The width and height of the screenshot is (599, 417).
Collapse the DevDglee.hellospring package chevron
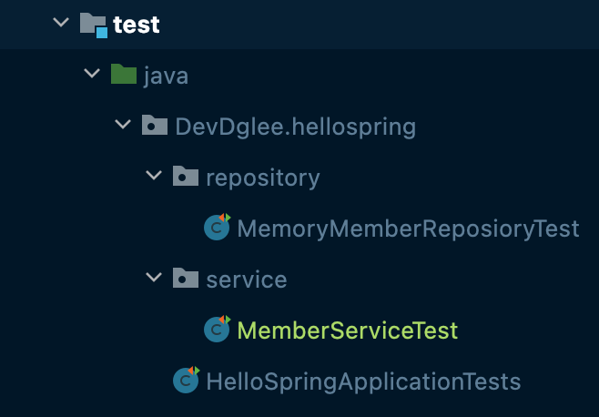point(123,125)
